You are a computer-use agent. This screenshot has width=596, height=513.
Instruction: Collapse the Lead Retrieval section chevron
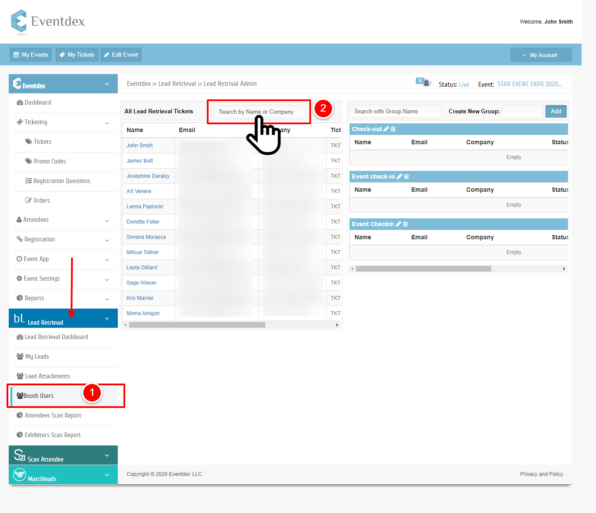click(x=107, y=319)
